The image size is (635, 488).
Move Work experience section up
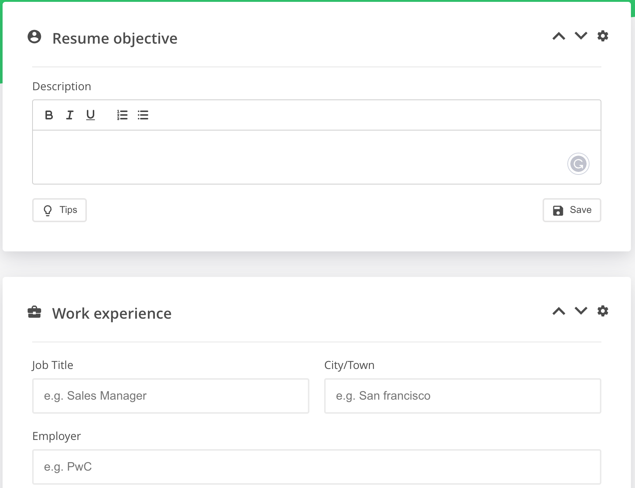tap(559, 311)
